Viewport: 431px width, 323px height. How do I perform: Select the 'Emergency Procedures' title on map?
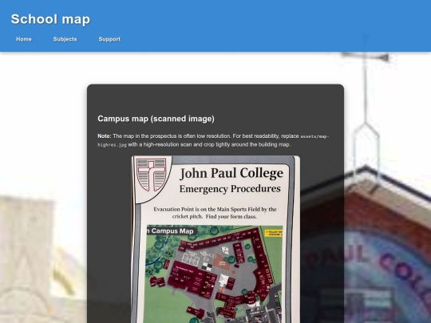230,189
